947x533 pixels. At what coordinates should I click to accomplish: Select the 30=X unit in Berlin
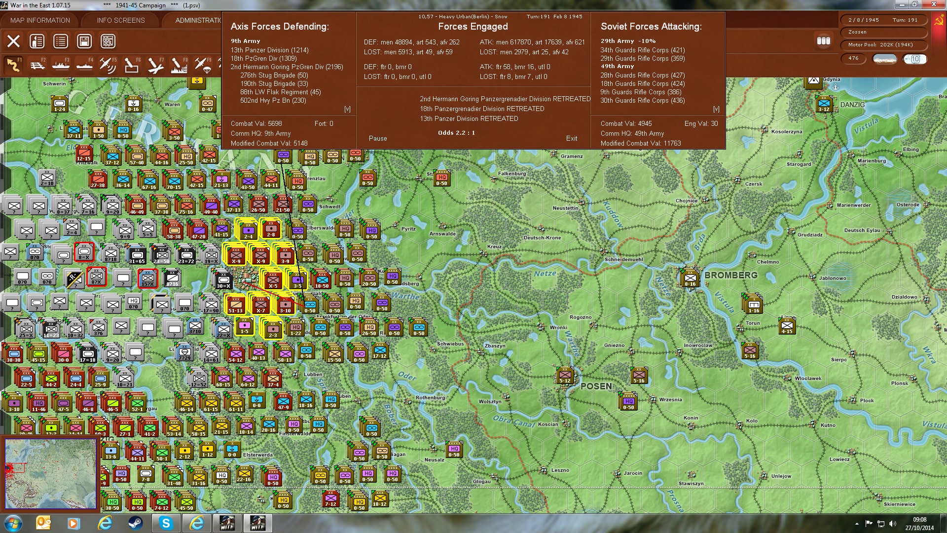click(223, 280)
